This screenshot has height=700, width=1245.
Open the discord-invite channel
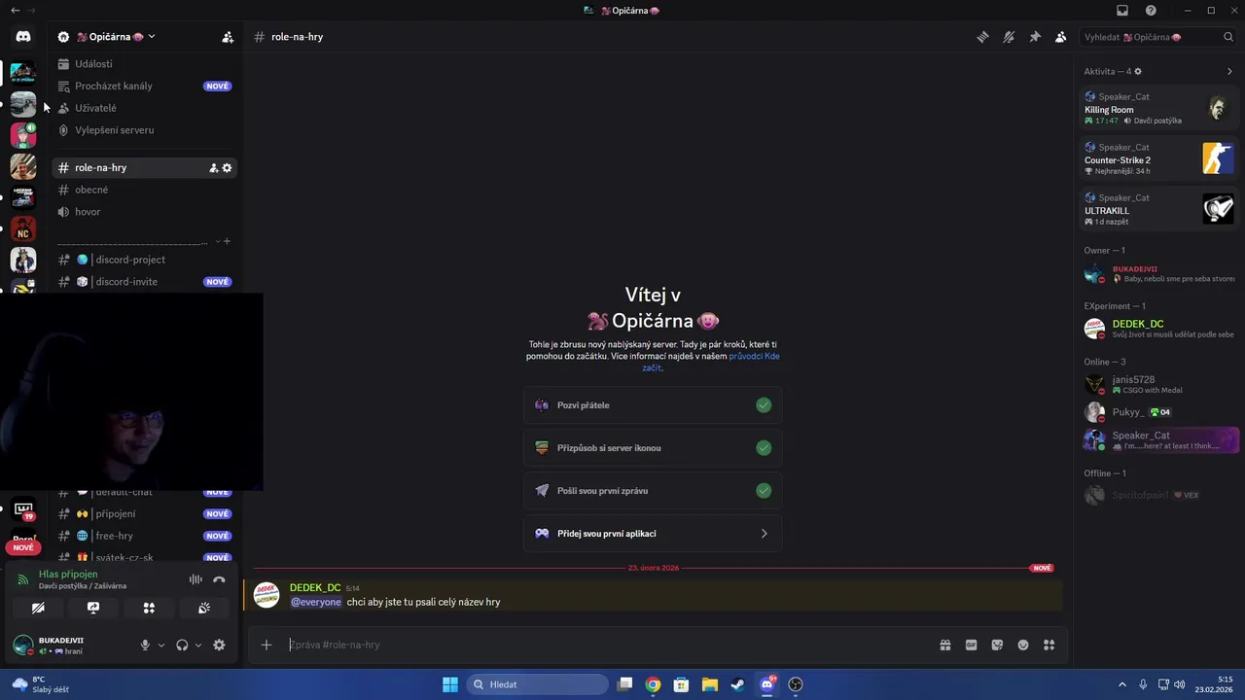tap(144, 282)
